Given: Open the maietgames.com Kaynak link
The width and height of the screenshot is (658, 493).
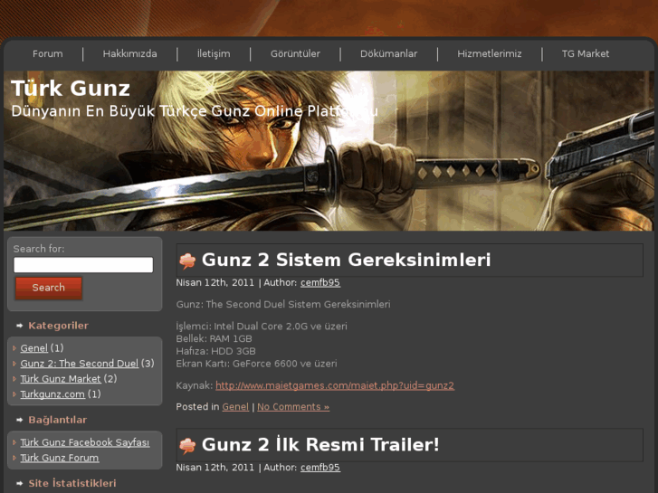Looking at the screenshot, I should [x=335, y=385].
